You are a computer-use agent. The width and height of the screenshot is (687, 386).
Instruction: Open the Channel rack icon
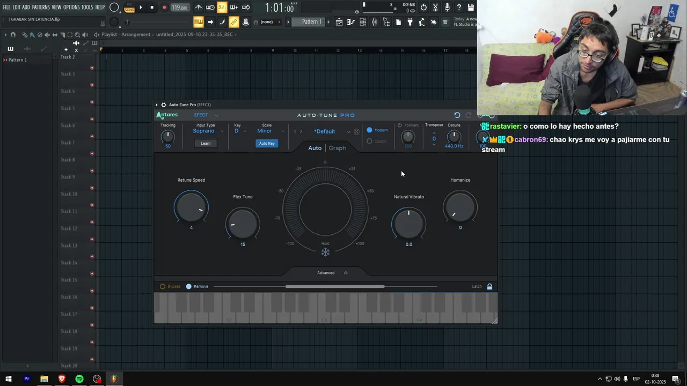coord(363,22)
